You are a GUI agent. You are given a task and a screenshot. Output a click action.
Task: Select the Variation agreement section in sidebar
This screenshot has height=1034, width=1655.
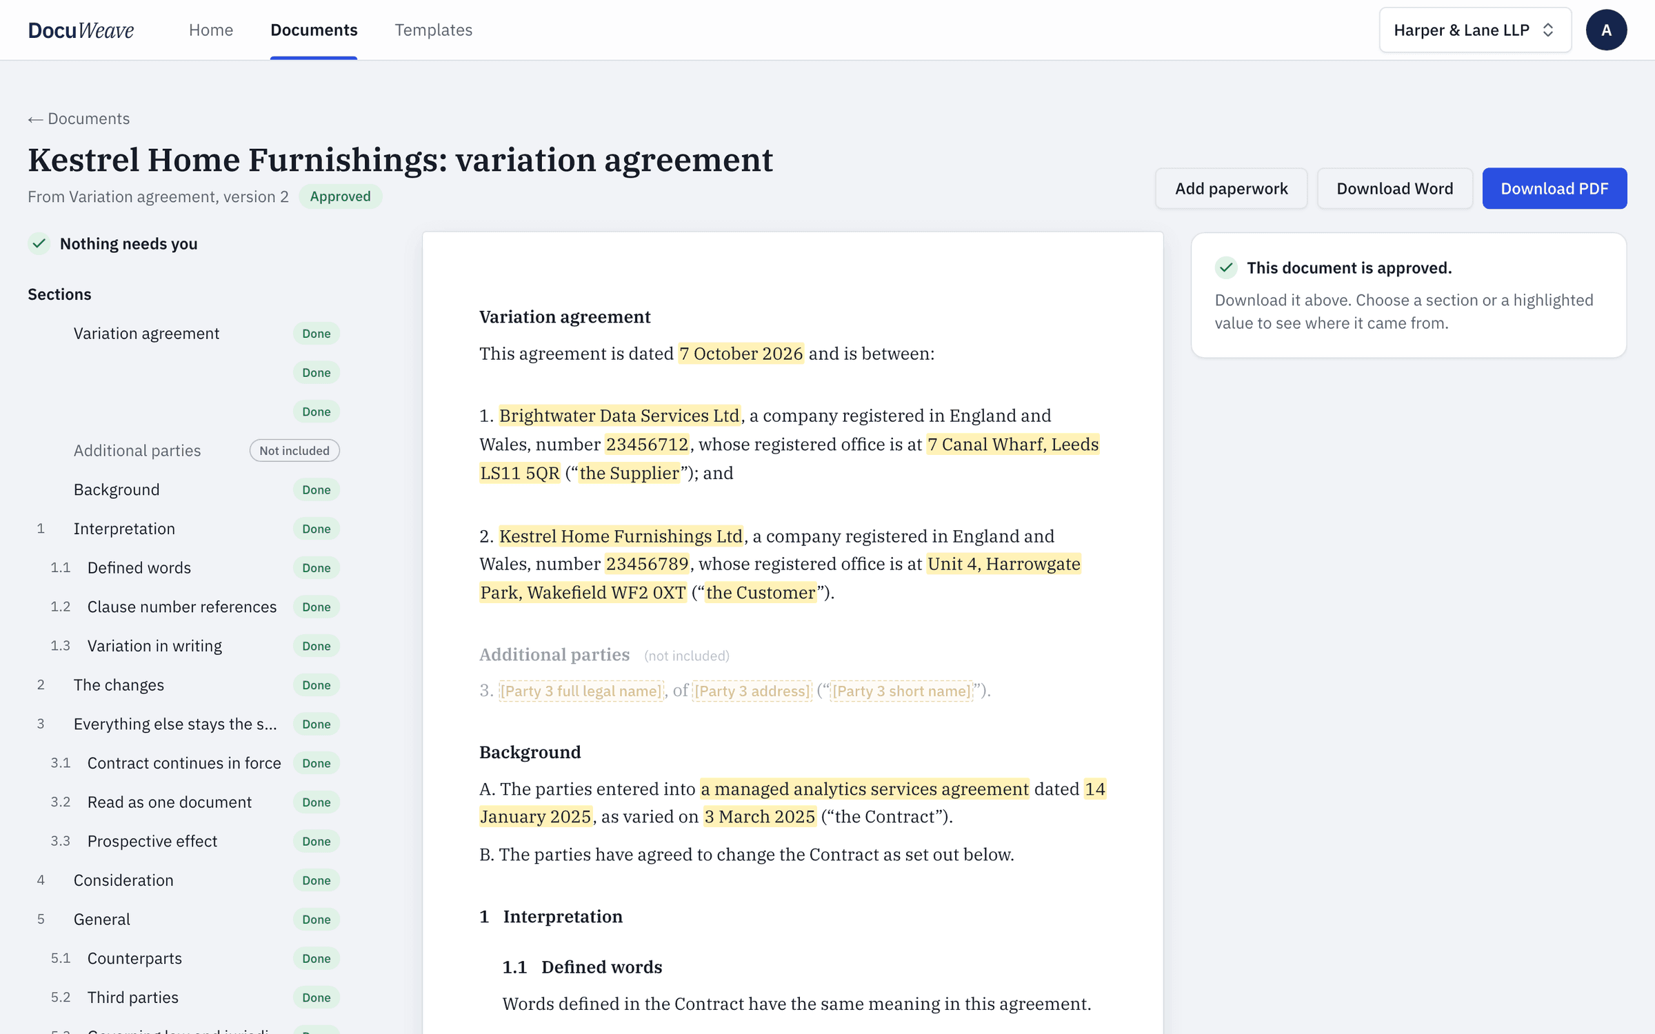point(185,334)
